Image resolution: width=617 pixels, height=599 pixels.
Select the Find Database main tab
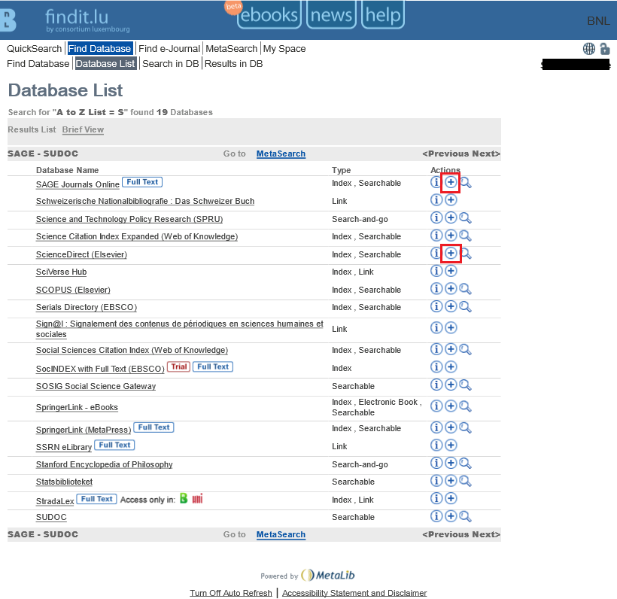pyautogui.click(x=99, y=49)
